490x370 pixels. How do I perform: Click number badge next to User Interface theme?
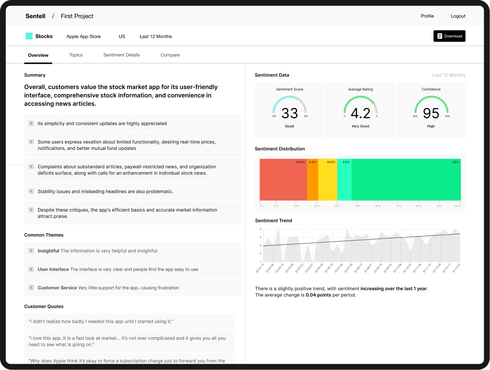pyautogui.click(x=31, y=269)
